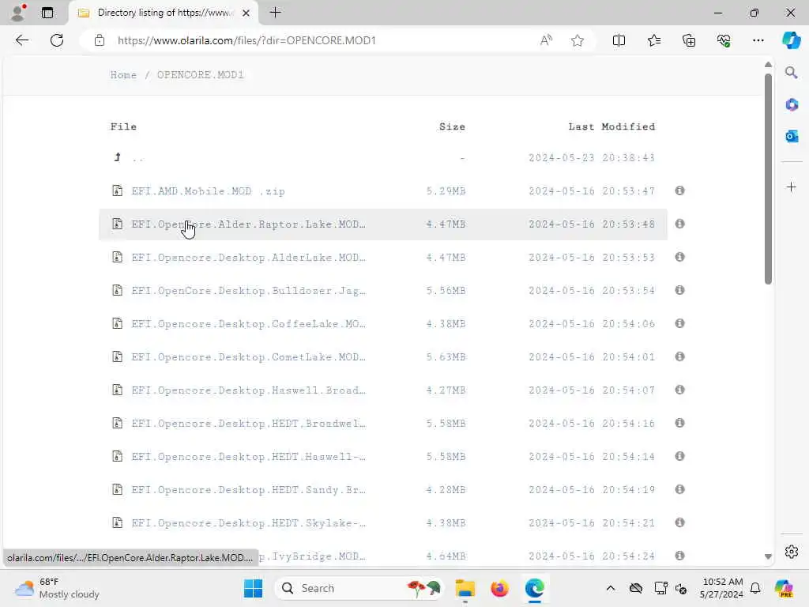Click the browser Back arrow
Viewport: 809px width, 607px height.
tap(21, 40)
